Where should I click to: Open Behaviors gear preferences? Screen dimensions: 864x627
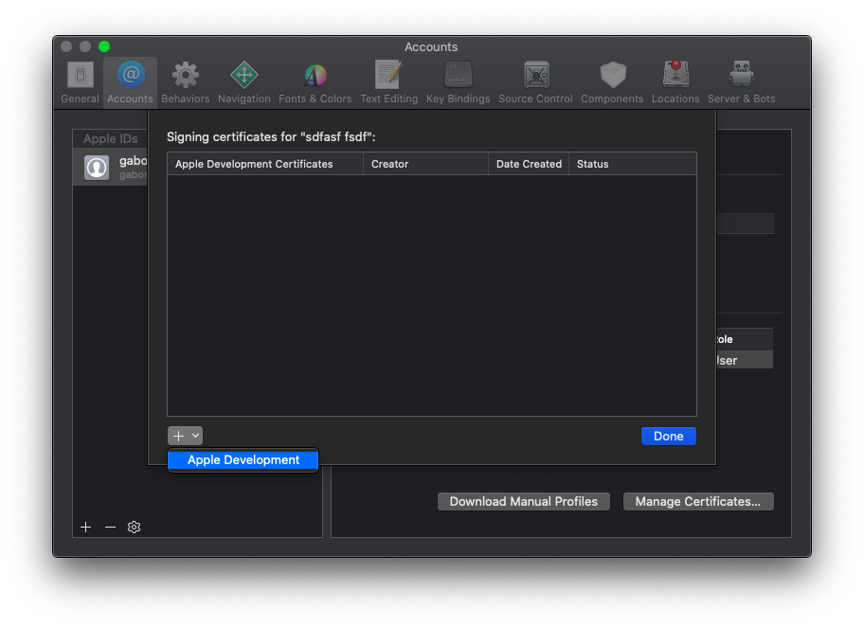(185, 82)
